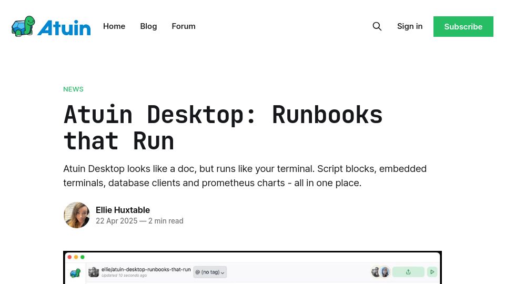Click the green Subscribe button

point(463,26)
